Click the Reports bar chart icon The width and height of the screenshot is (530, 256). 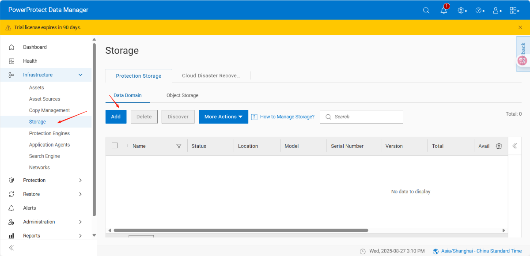point(11,236)
